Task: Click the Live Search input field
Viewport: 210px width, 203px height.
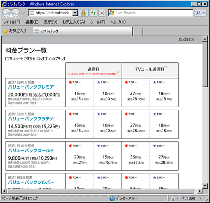Action: point(150,13)
